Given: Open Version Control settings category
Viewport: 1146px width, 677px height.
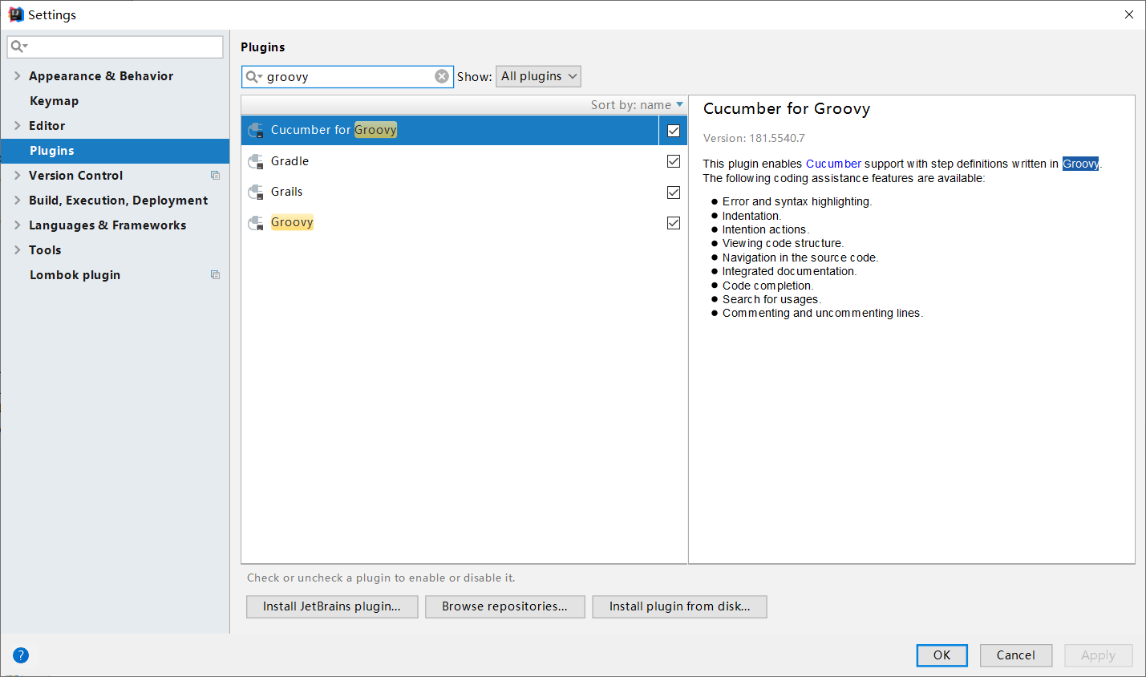Looking at the screenshot, I should coord(75,175).
